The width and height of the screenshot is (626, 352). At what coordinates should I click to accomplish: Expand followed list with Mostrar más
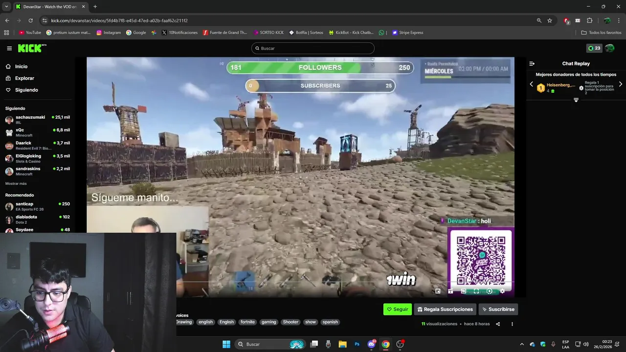[16, 184]
